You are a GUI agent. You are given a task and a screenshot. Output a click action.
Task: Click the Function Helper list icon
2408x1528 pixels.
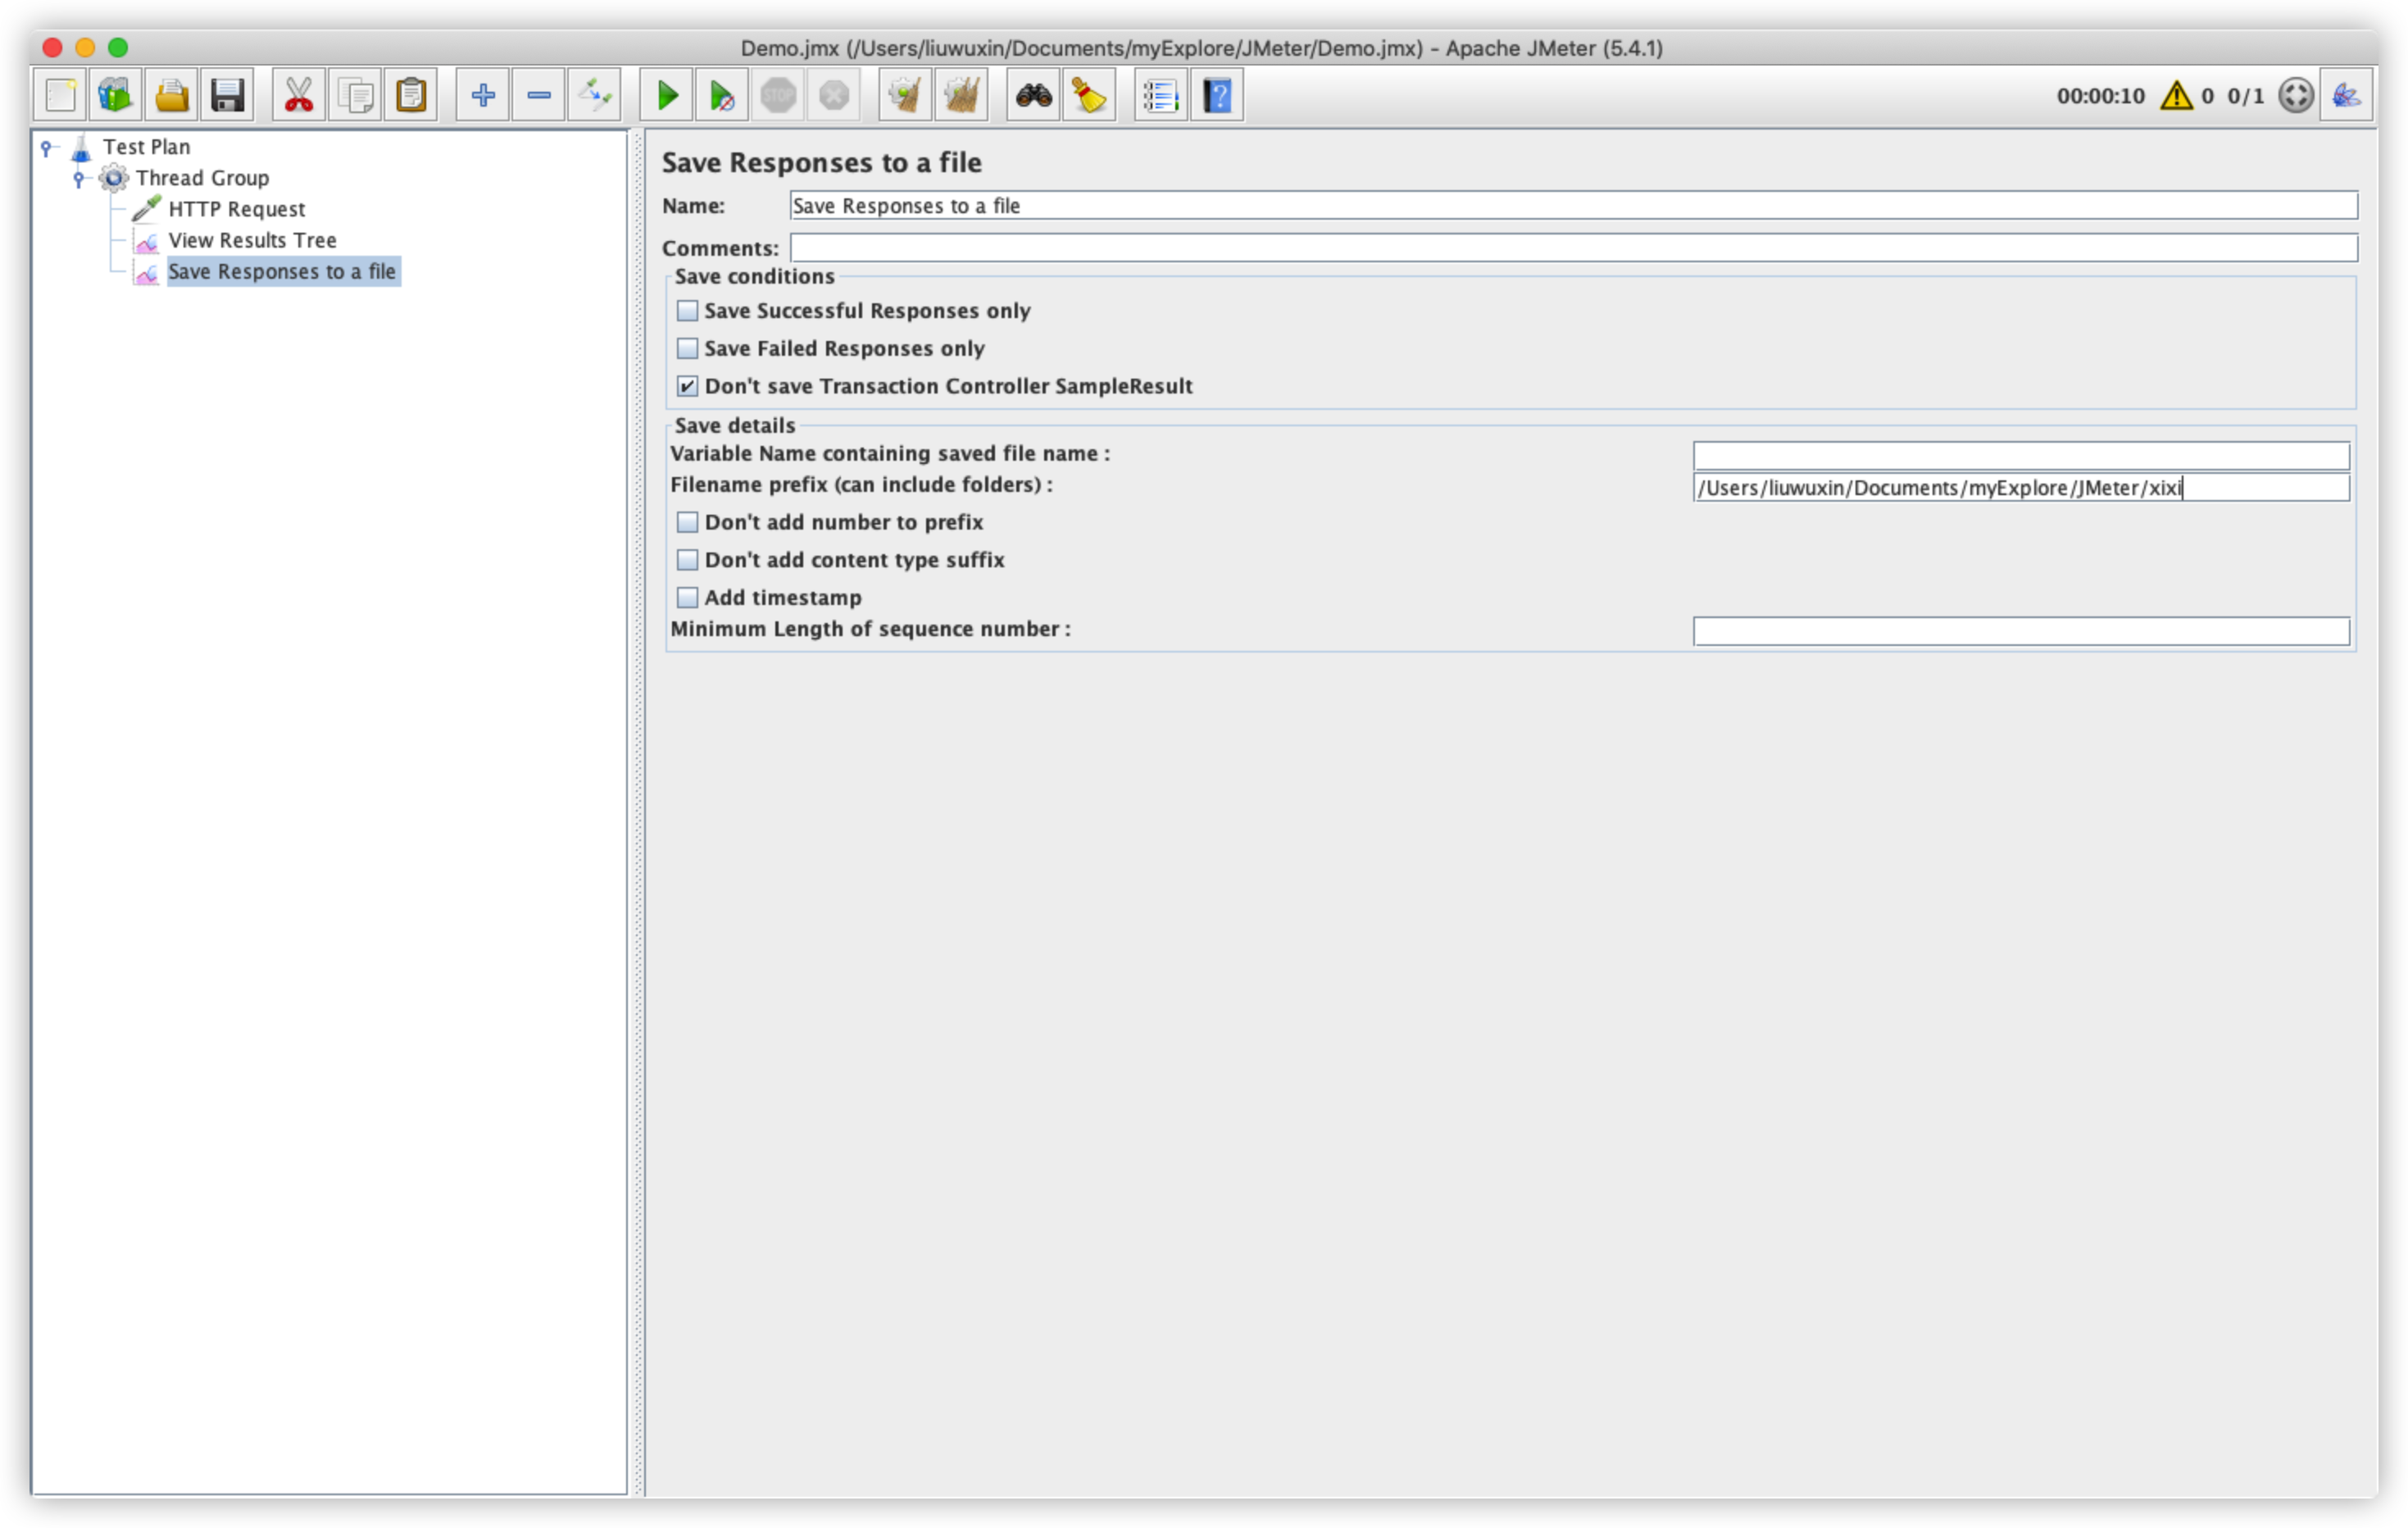click(1160, 96)
